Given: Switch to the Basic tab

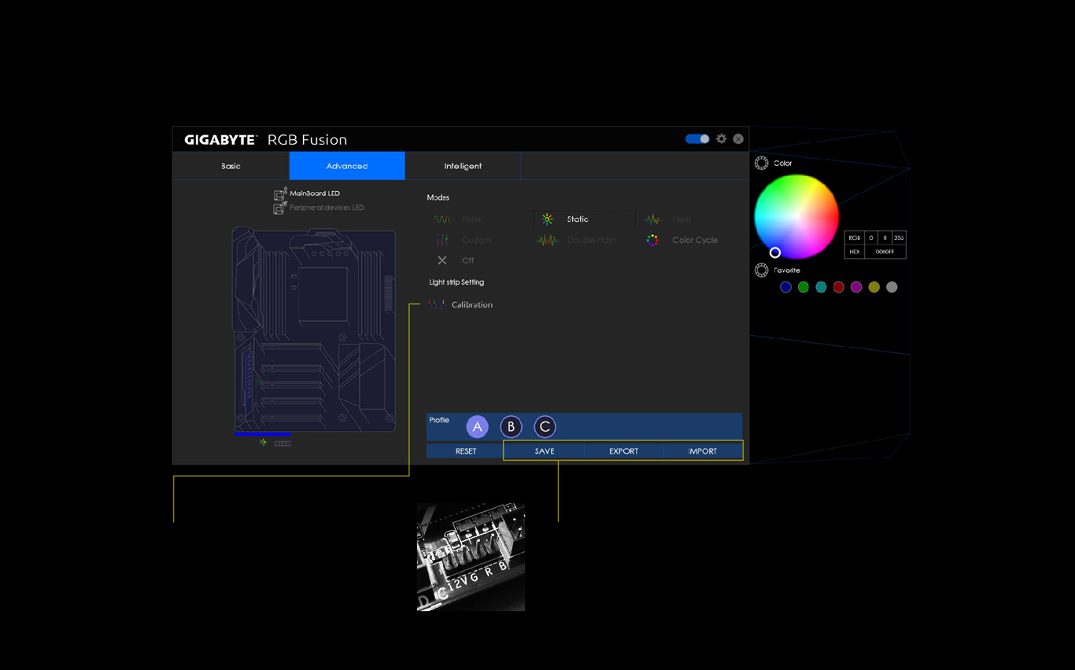Looking at the screenshot, I should 231,166.
